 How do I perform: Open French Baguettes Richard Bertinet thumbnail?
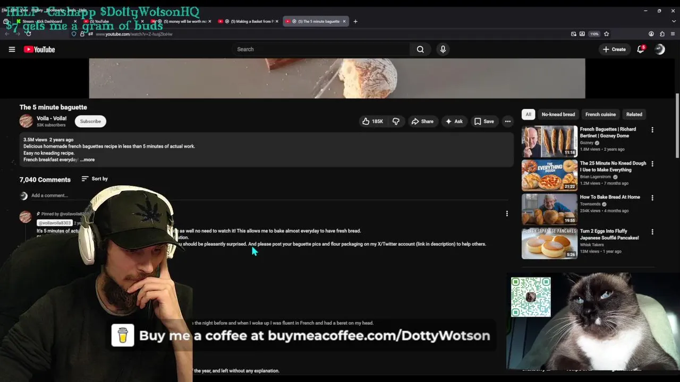549,141
